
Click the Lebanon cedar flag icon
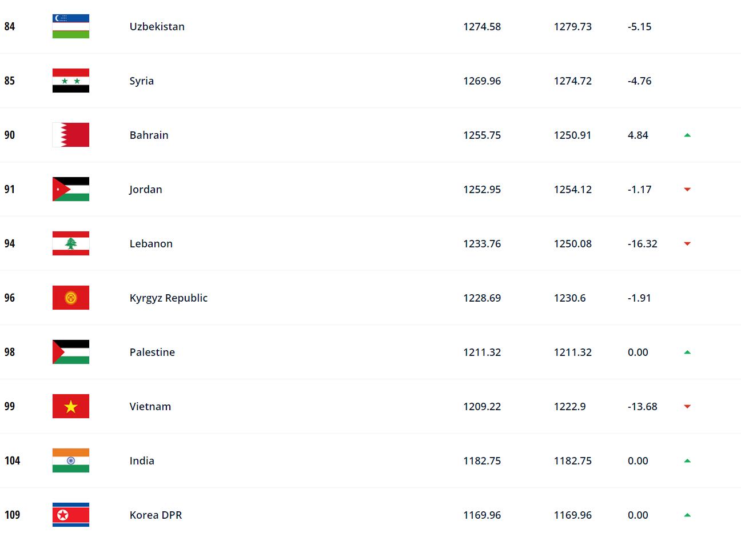(71, 243)
